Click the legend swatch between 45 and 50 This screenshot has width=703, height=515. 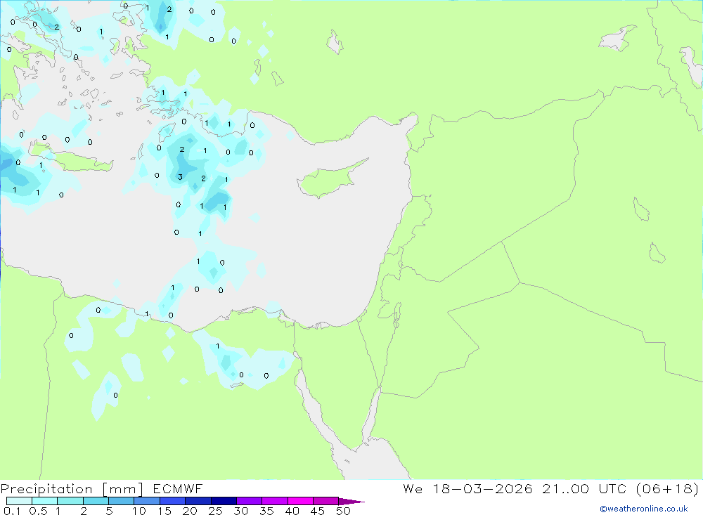tap(326, 501)
